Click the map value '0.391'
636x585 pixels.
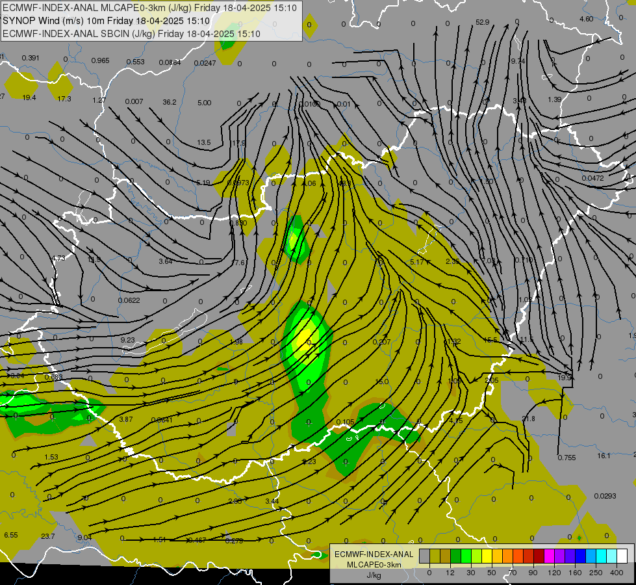pos(31,58)
